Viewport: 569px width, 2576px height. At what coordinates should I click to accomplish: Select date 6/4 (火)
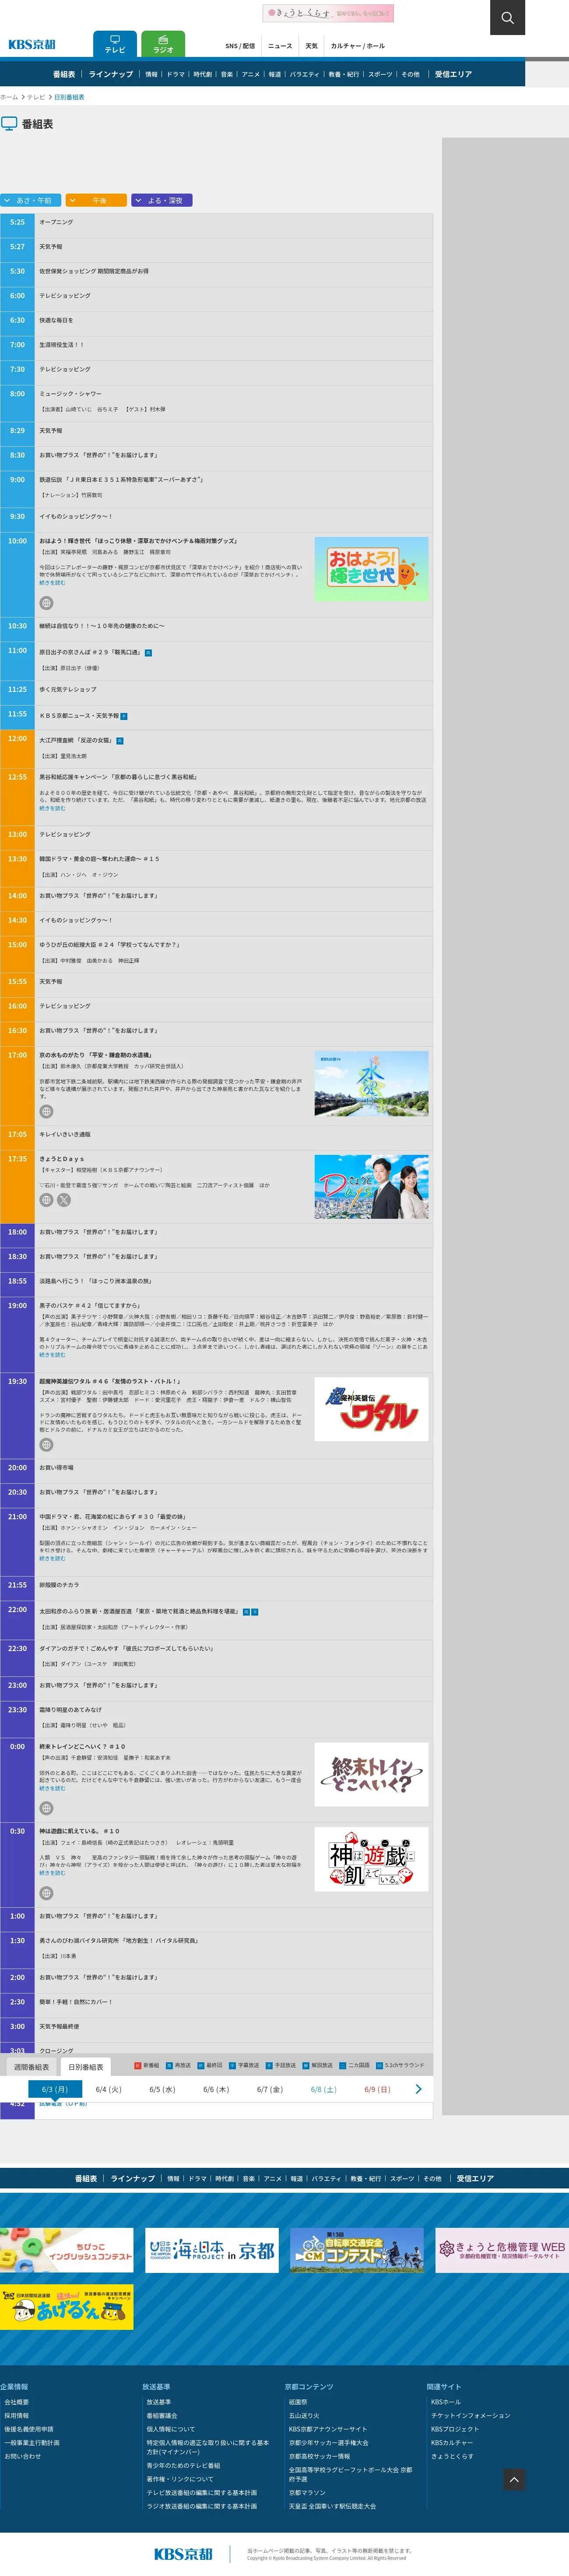tap(108, 2089)
